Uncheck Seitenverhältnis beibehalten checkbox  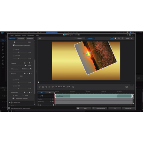point(14,45)
